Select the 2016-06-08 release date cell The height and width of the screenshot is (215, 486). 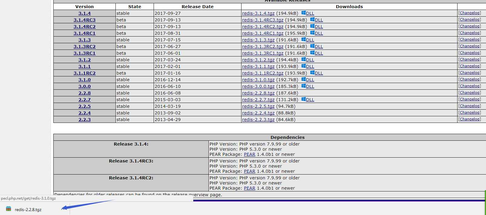coord(198,93)
